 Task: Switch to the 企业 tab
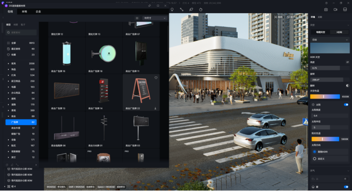(x=38, y=11)
